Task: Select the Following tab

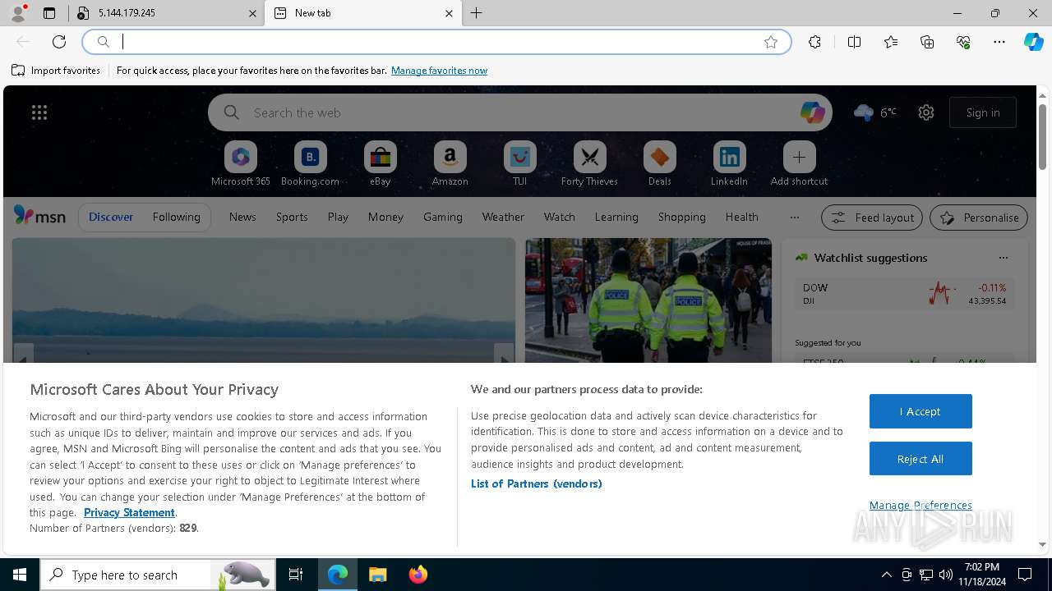Action: (x=176, y=217)
